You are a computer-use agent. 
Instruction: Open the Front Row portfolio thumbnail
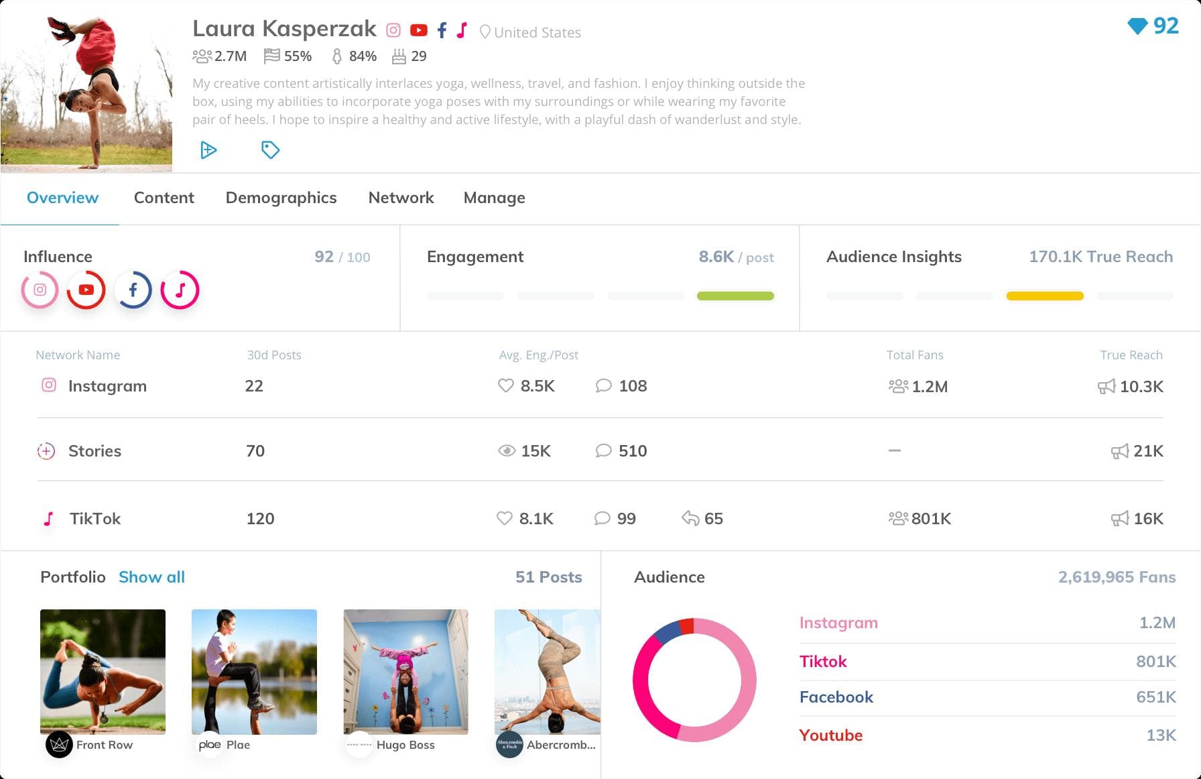coord(103,672)
